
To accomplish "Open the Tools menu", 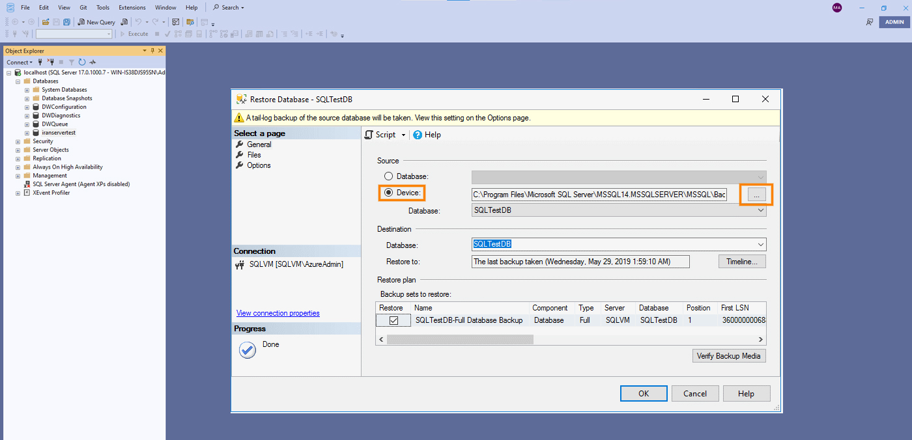I will tap(103, 8).
